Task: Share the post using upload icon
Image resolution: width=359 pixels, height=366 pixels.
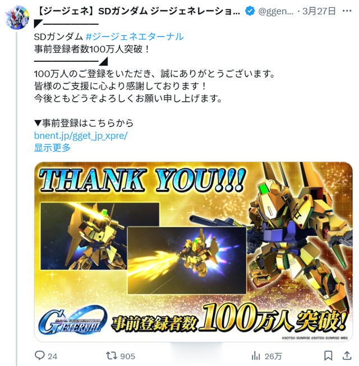Action: 347,356
